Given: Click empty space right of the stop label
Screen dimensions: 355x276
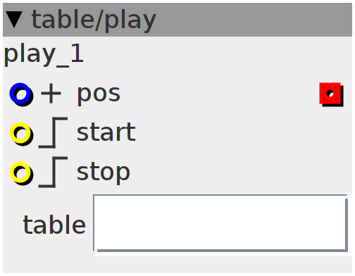Looking at the screenshot, I should tap(241, 172).
